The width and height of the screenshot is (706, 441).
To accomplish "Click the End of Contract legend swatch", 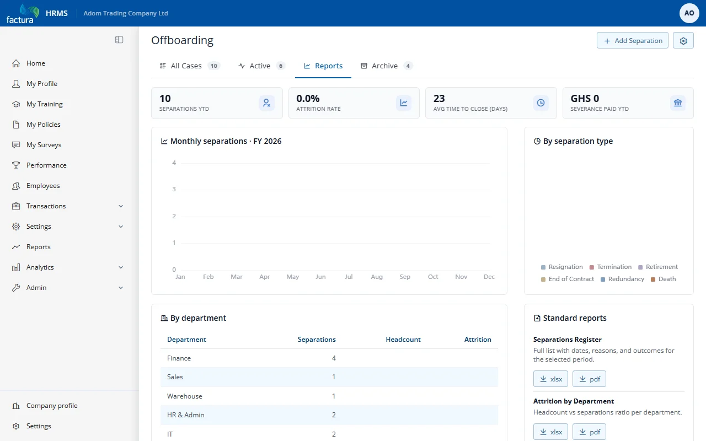I will point(544,279).
